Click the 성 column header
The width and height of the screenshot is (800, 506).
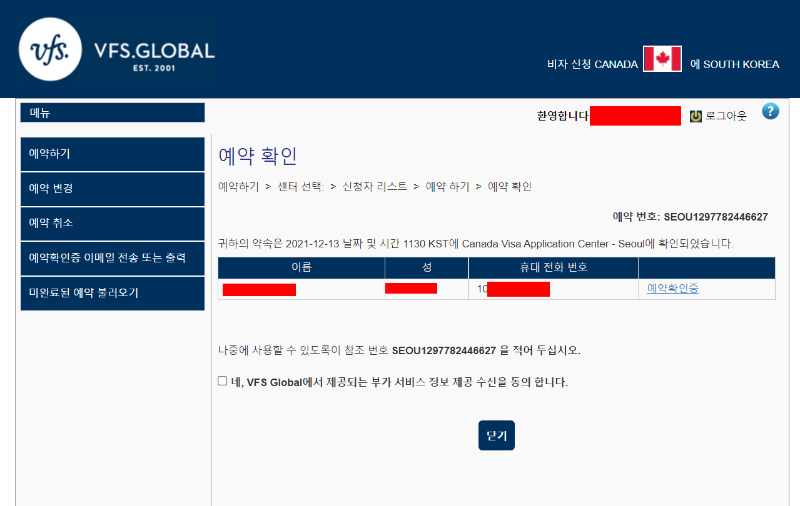point(427,267)
